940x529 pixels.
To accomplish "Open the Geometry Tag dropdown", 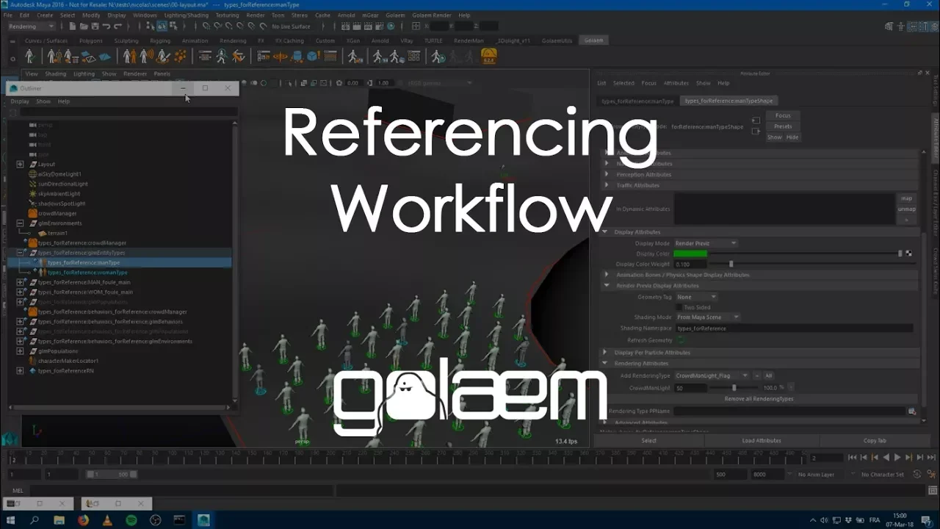I will click(x=696, y=297).
